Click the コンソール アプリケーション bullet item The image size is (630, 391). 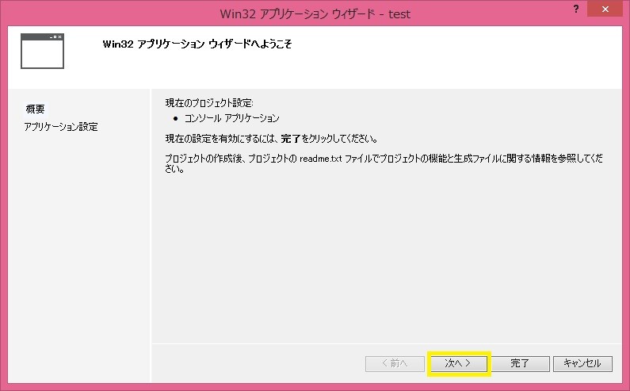pyautogui.click(x=231, y=118)
